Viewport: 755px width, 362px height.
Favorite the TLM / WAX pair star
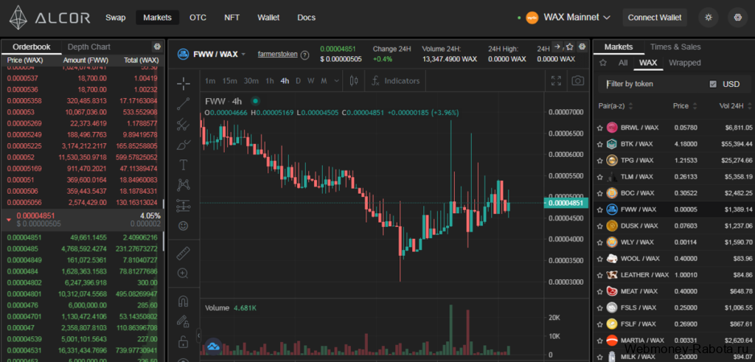pyautogui.click(x=600, y=177)
